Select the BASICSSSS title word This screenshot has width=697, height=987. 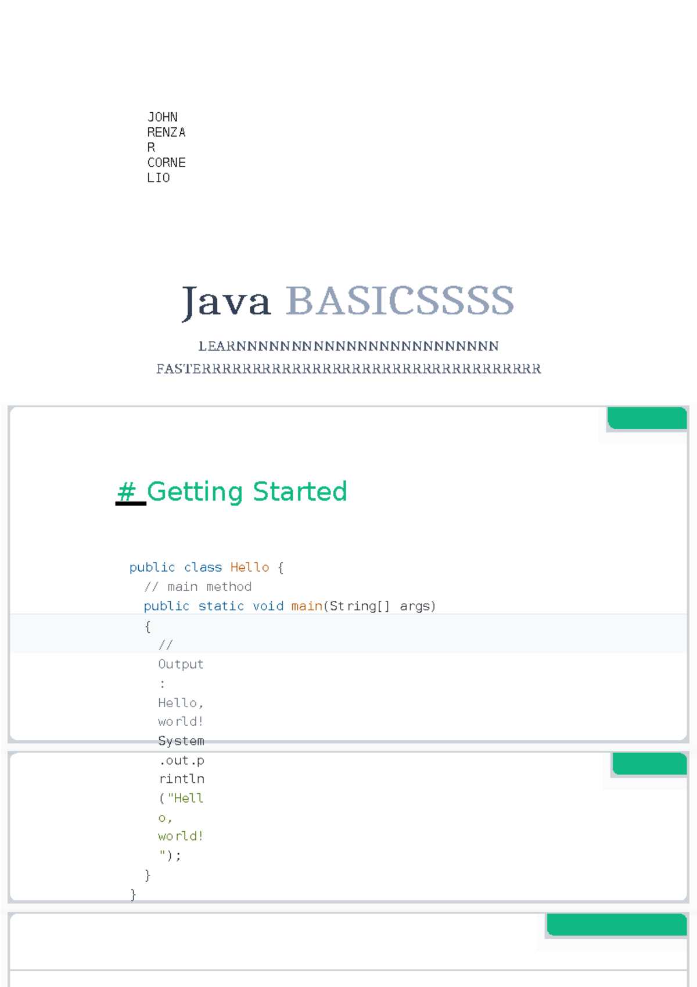pyautogui.click(x=400, y=301)
